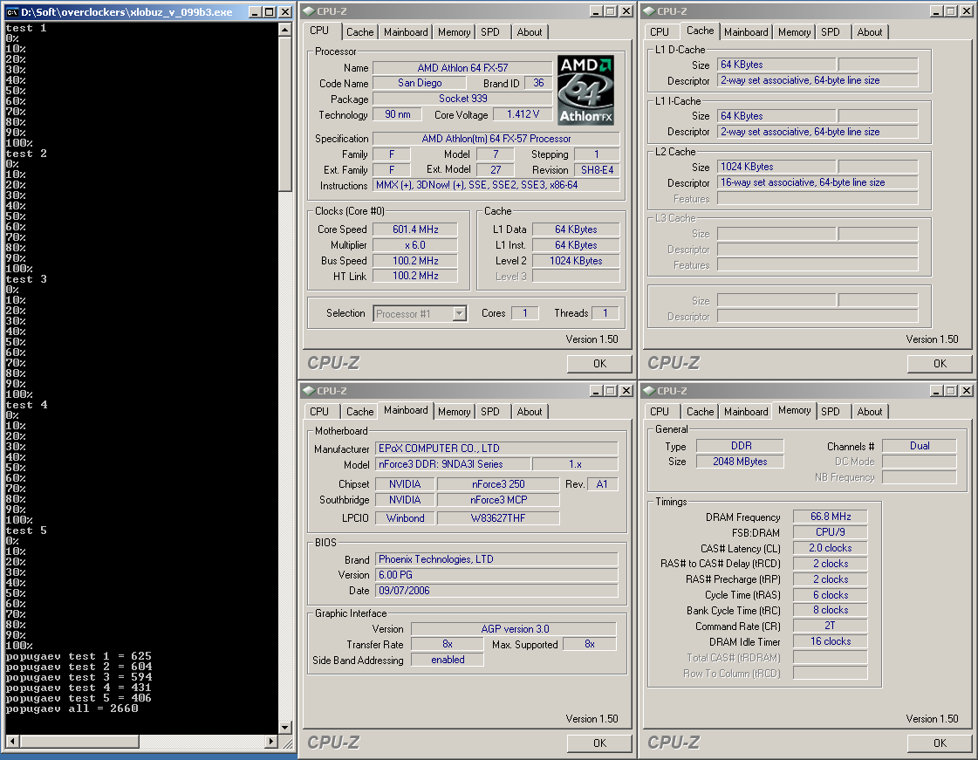
Task: Minimize the CPU-Z window showing Mainboard info
Action: tap(595, 391)
